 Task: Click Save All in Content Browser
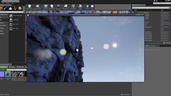[20, 67]
